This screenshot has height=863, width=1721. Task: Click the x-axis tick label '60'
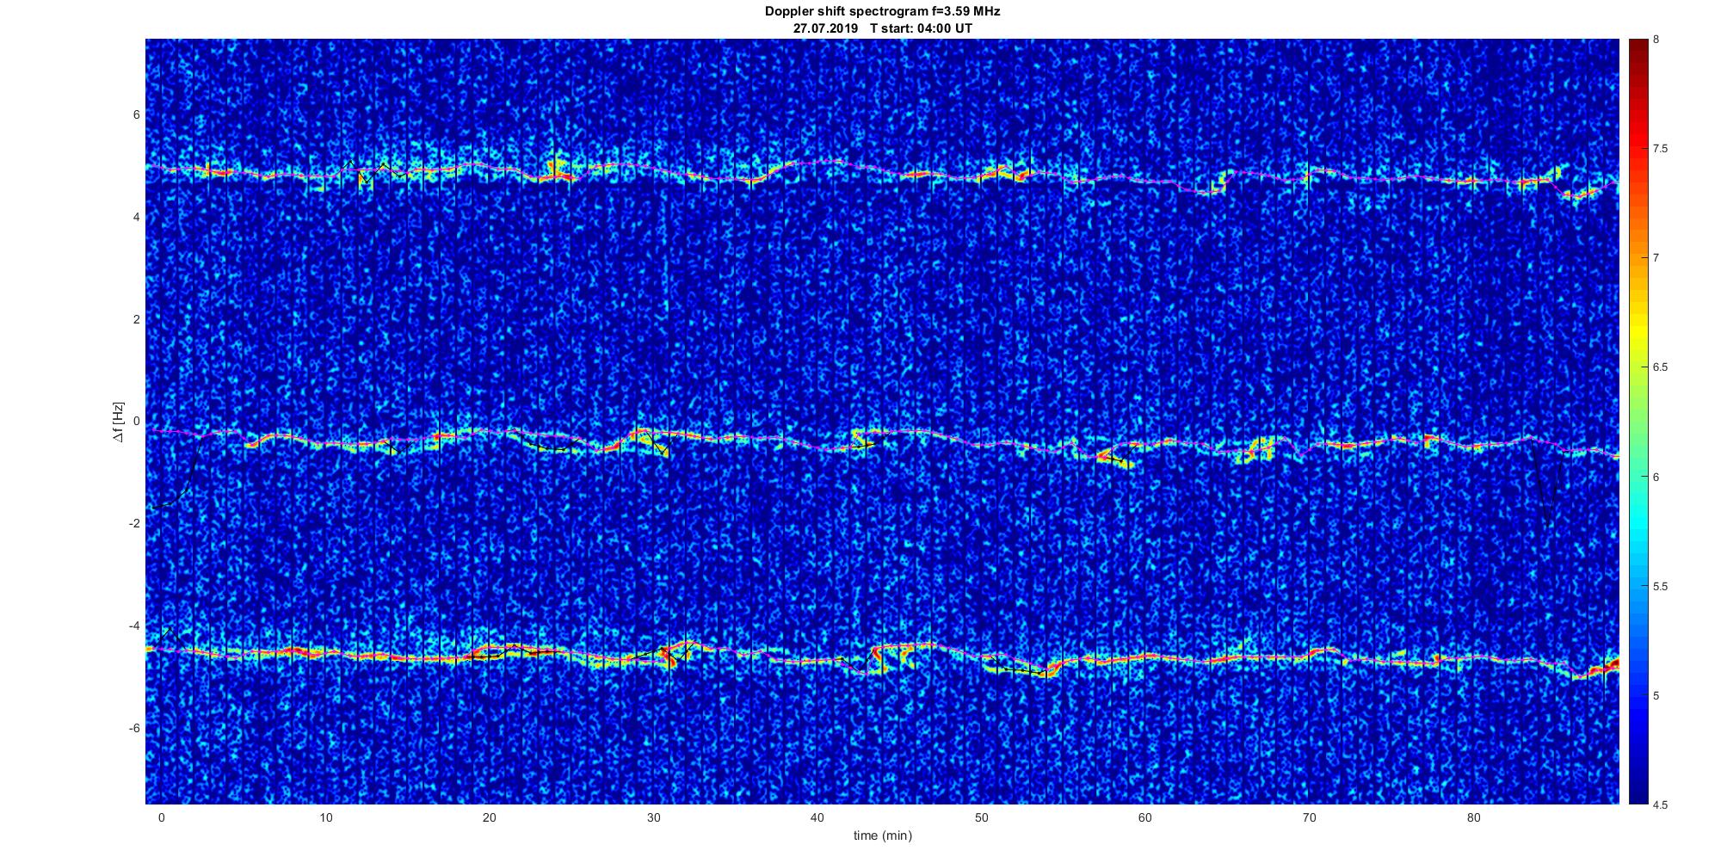click(1144, 817)
